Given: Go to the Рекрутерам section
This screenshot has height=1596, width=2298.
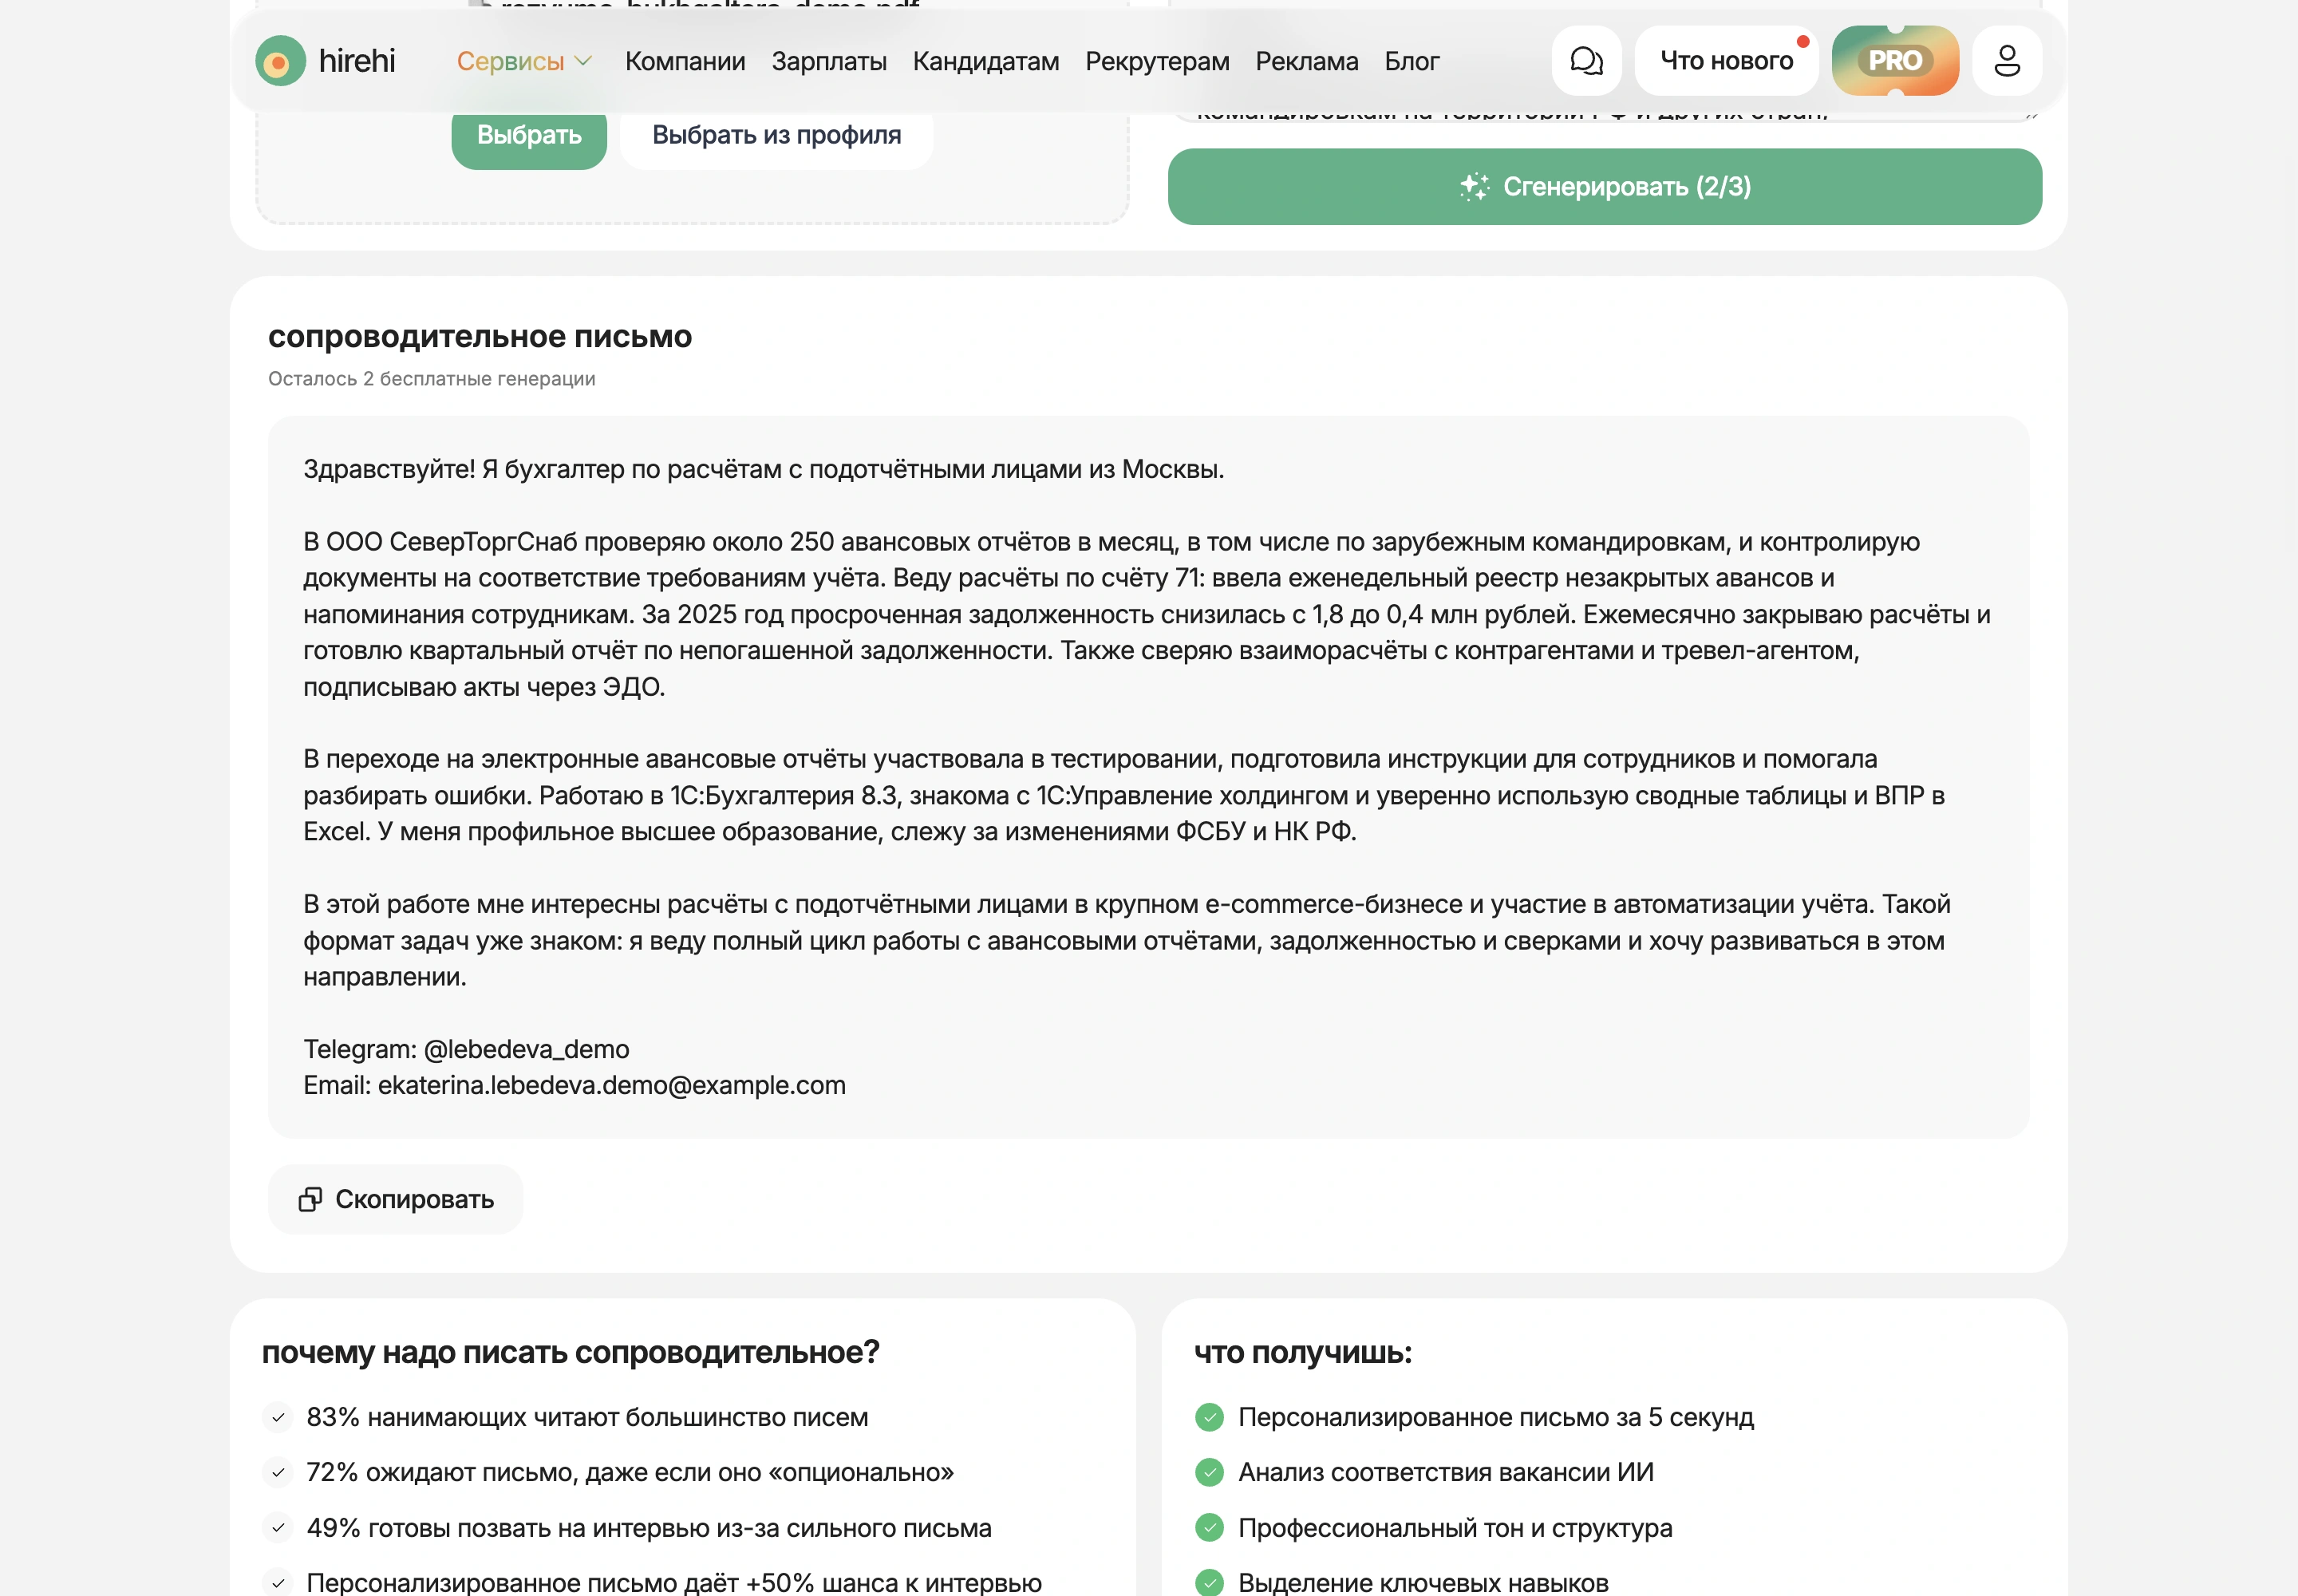Looking at the screenshot, I should click(x=1157, y=61).
